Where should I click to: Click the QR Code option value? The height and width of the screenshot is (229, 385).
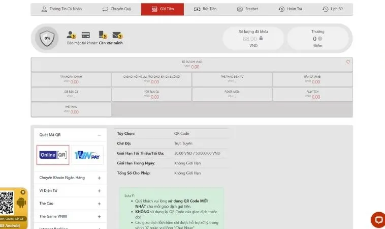(x=182, y=133)
